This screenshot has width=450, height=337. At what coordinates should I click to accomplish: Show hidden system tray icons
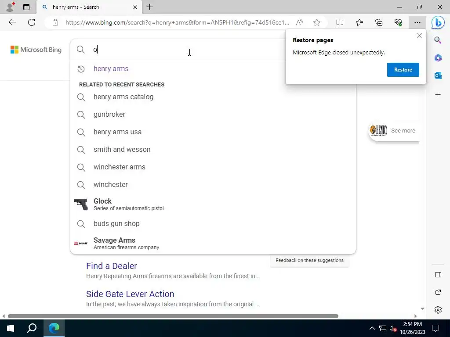coord(372,328)
